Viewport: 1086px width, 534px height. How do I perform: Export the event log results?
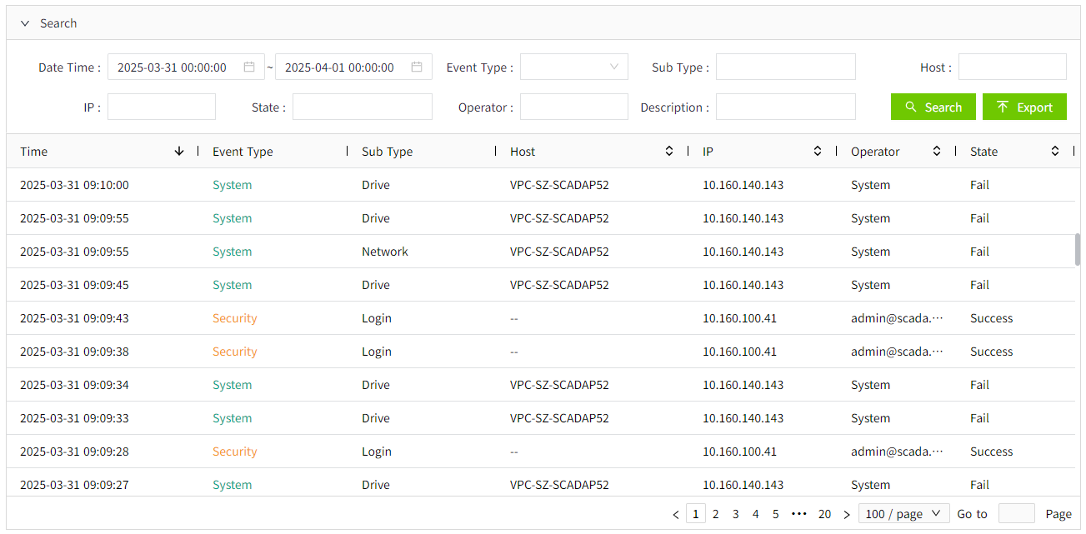(x=1024, y=107)
